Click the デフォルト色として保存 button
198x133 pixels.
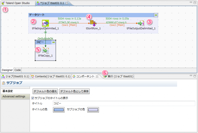coord(74,91)
